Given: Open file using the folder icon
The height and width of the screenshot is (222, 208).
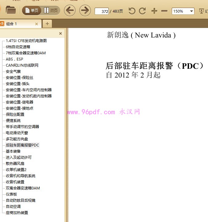Looking at the screenshot, I should pos(11,10).
